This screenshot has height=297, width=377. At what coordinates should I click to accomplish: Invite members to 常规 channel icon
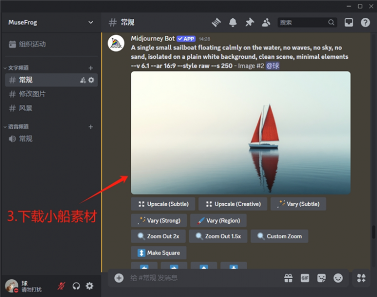click(x=83, y=80)
